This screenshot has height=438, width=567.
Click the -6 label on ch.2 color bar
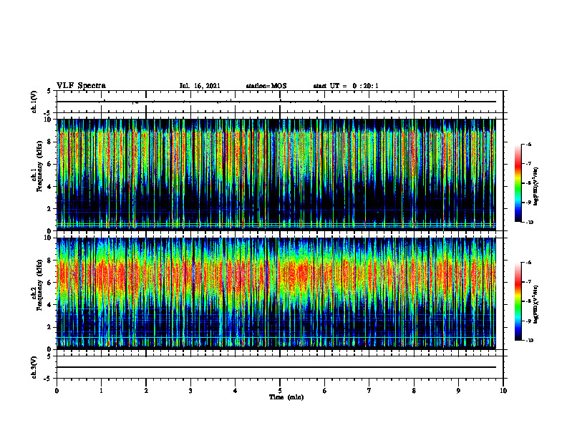pyautogui.click(x=528, y=263)
